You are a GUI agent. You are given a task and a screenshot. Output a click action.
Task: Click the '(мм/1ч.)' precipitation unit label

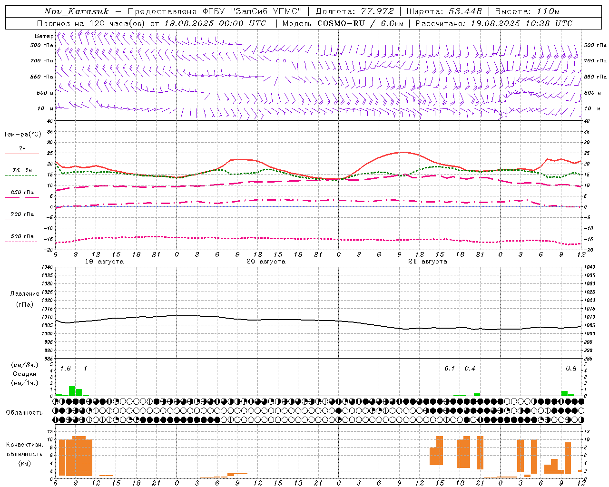pos(25,383)
